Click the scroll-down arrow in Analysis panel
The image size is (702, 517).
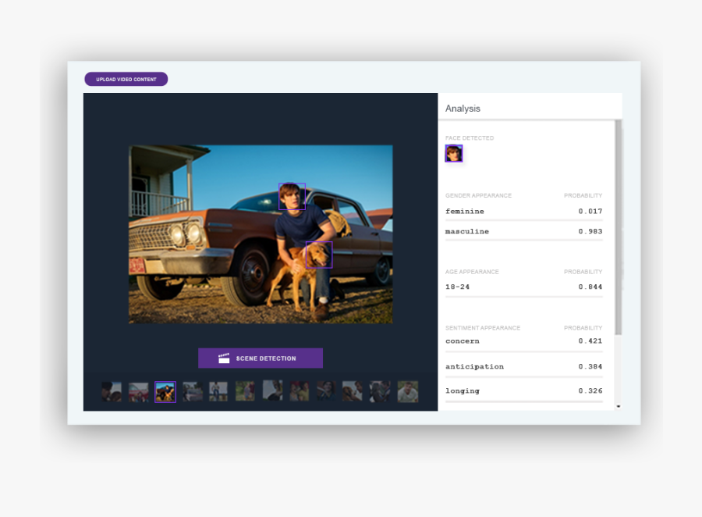(619, 406)
